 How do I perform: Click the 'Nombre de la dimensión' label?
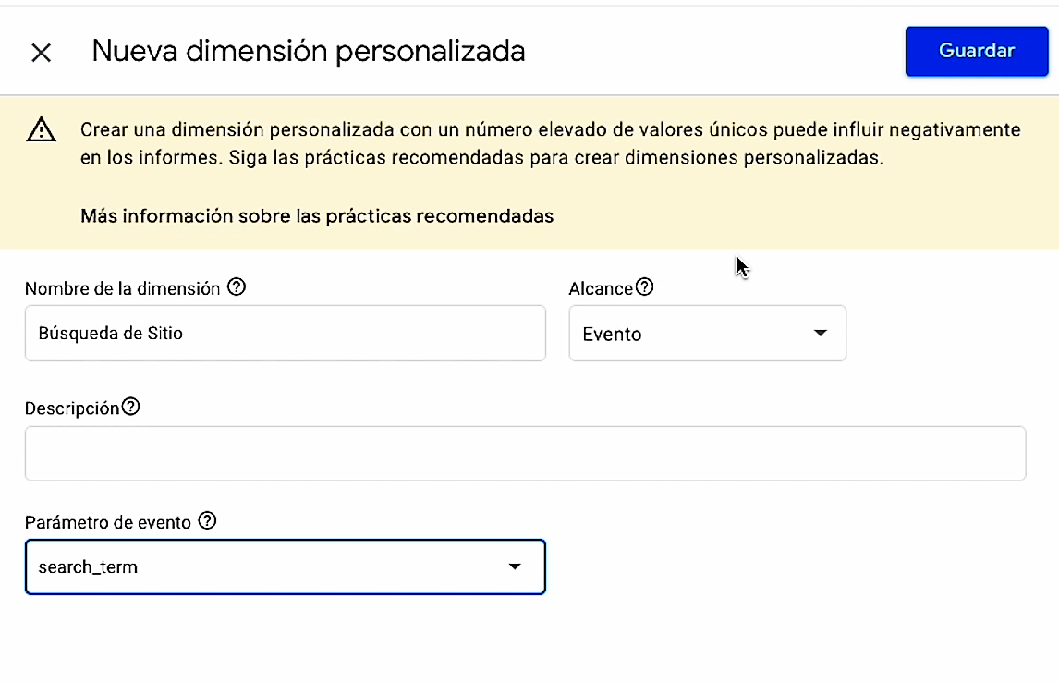coord(123,288)
